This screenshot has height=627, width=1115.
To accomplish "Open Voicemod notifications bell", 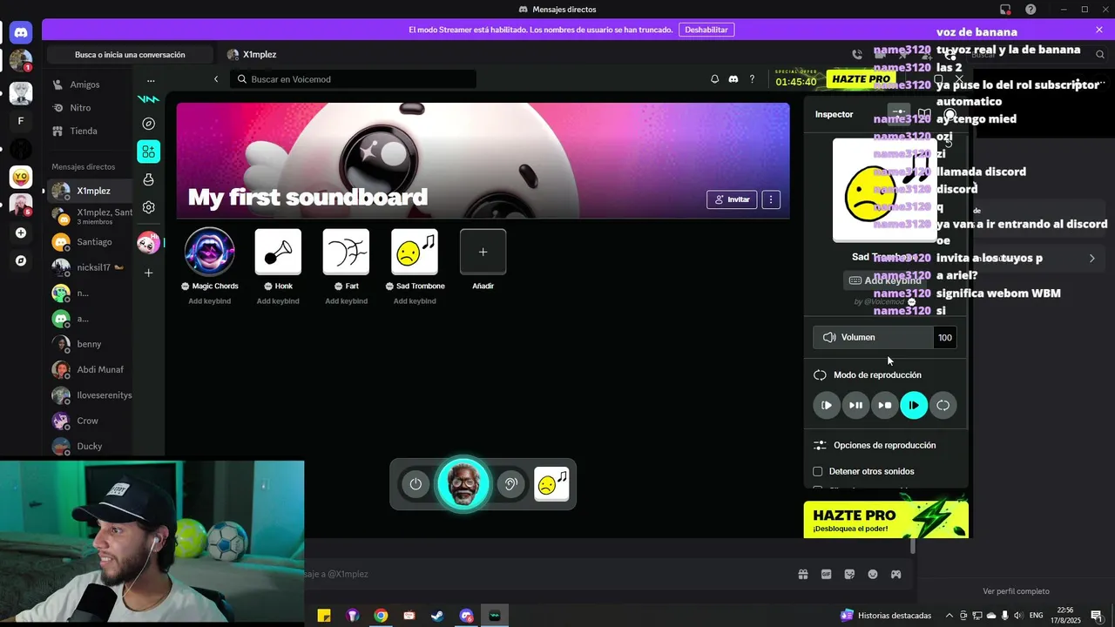I will (x=714, y=79).
